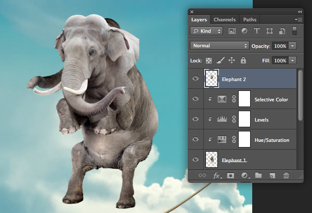312x213 pixels.
Task: Hide the Elephant 1 layer
Action: point(196,159)
